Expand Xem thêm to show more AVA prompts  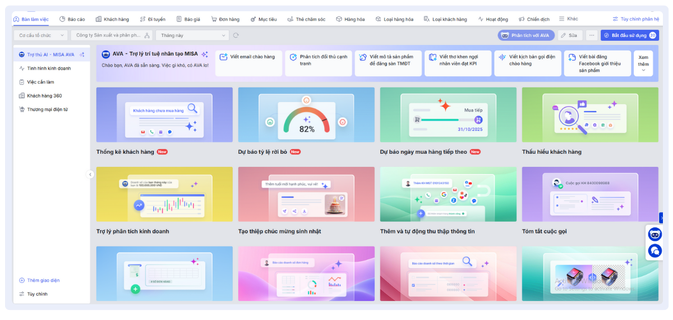click(643, 64)
